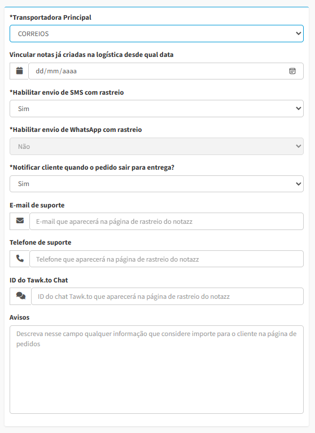315x433 pixels.
Task: Click the ID do Tawk.to Chat input
Action: point(167,297)
